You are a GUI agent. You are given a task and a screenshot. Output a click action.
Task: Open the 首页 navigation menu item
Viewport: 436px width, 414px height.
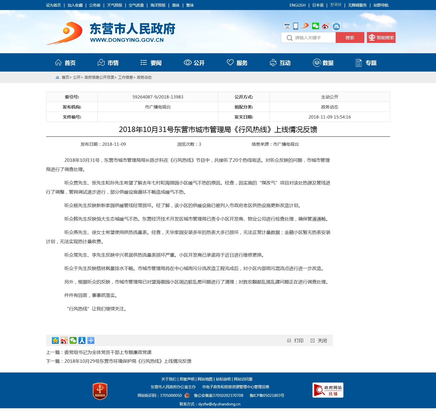tap(65, 63)
